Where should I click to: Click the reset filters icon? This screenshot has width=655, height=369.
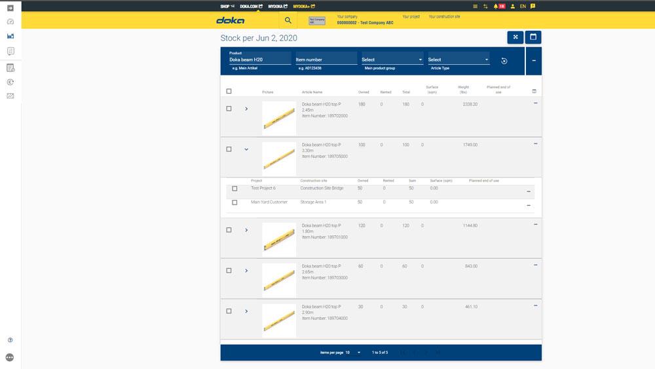tap(504, 61)
